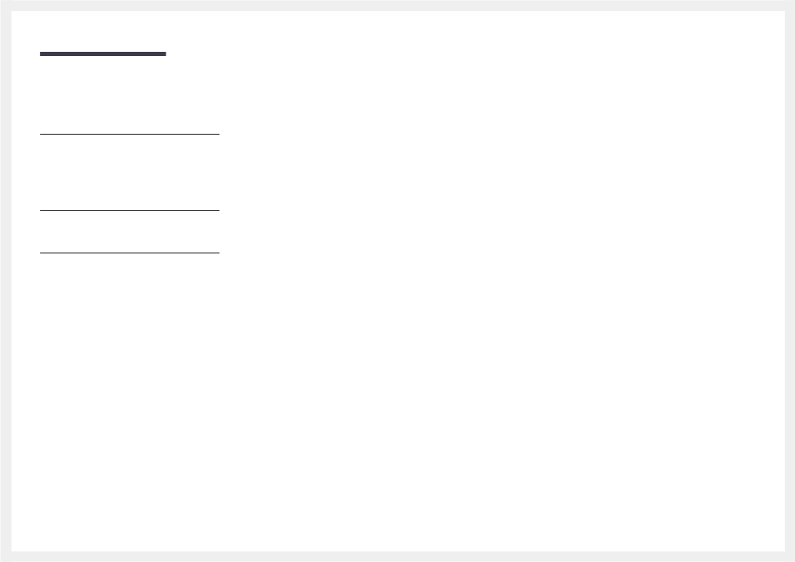Select the first thin underline field

click(x=130, y=135)
